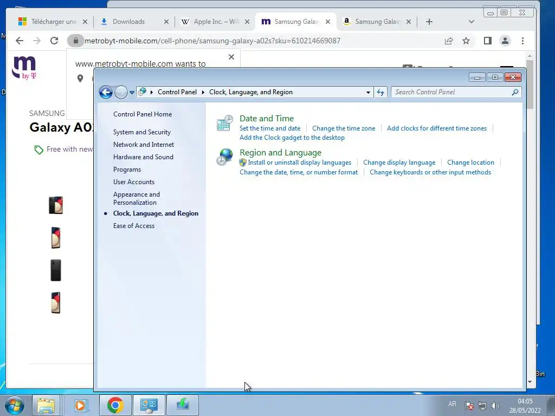This screenshot has width=555, height=416.
Task: Click the refresh icon beside the address bar
Action: [380, 92]
